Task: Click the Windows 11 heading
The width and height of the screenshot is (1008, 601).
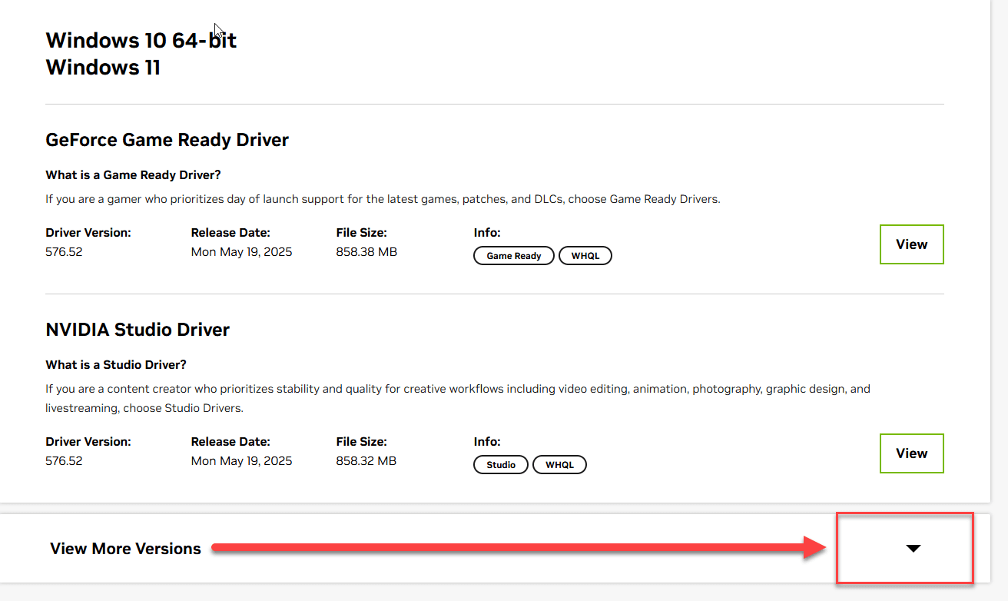Action: (103, 68)
